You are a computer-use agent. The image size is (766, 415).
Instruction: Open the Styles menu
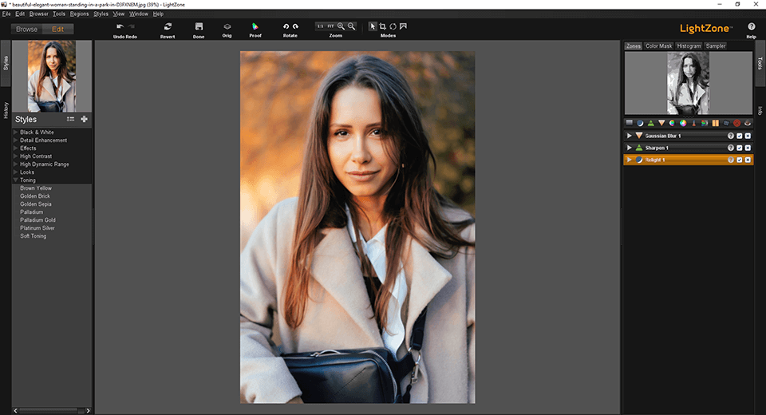[x=101, y=14]
